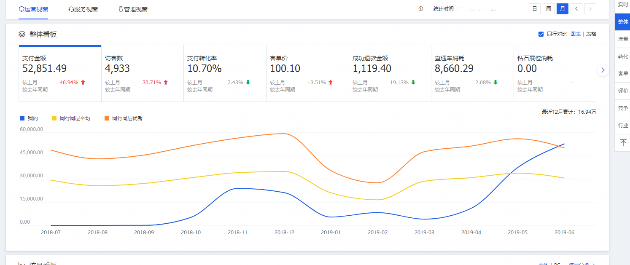This screenshot has width=630, height=265.
Task: Uncheck the 同行对比 checkbox
Action: pyautogui.click(x=541, y=34)
